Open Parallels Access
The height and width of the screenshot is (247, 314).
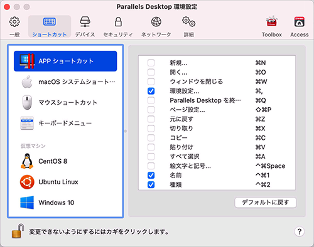[x=300, y=27]
